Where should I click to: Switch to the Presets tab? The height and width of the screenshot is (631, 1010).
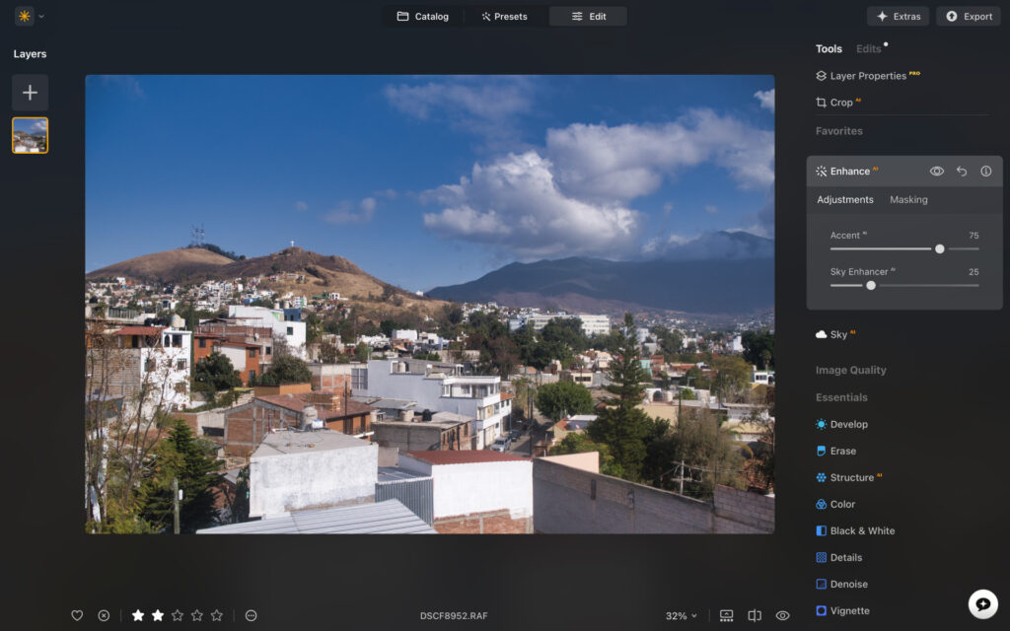pos(505,16)
